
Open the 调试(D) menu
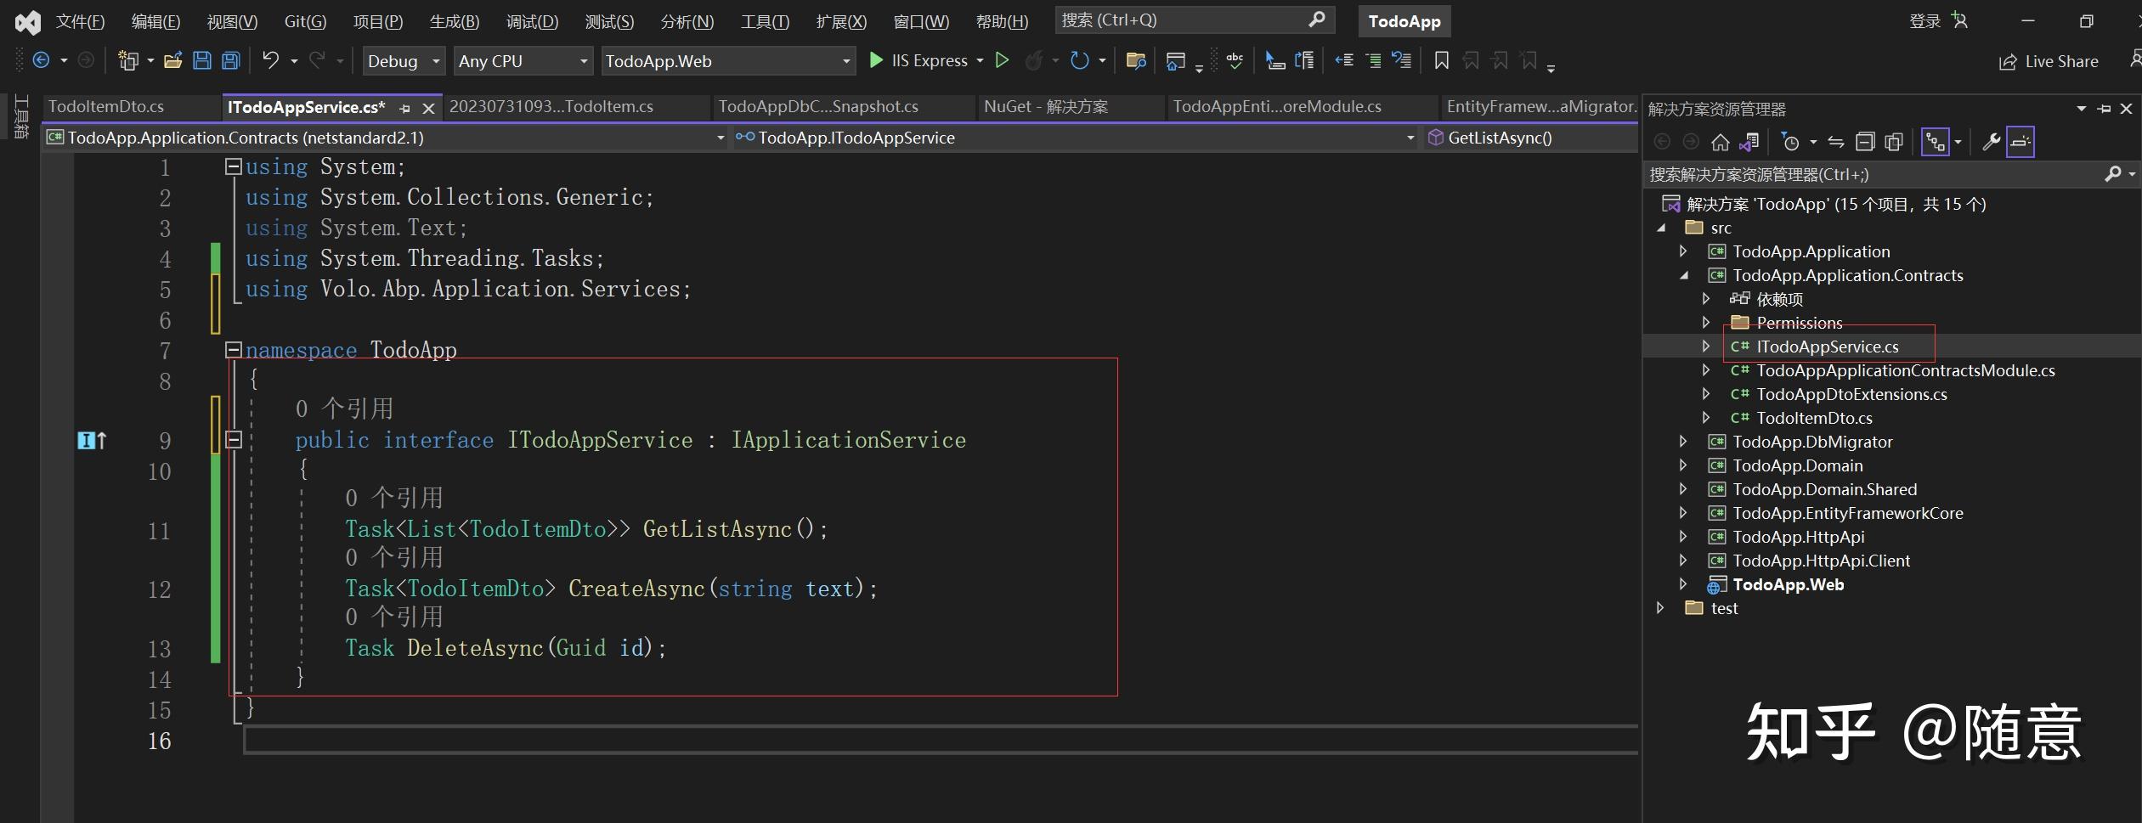click(x=533, y=21)
